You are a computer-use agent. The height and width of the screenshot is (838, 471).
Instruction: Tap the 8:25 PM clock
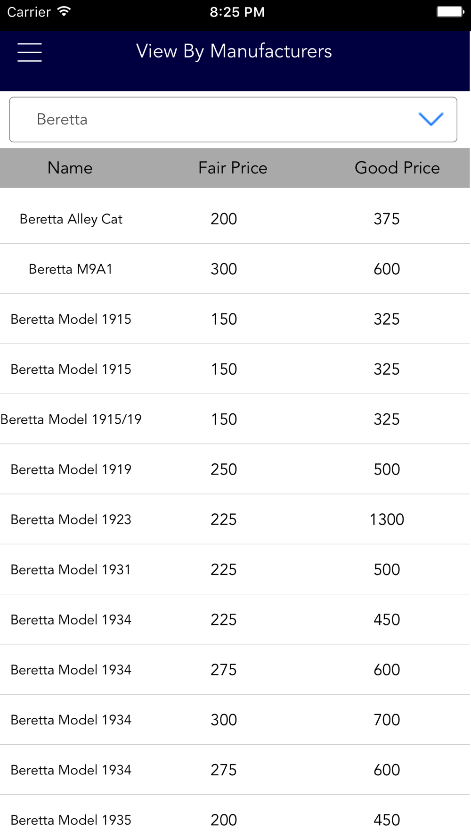[237, 12]
